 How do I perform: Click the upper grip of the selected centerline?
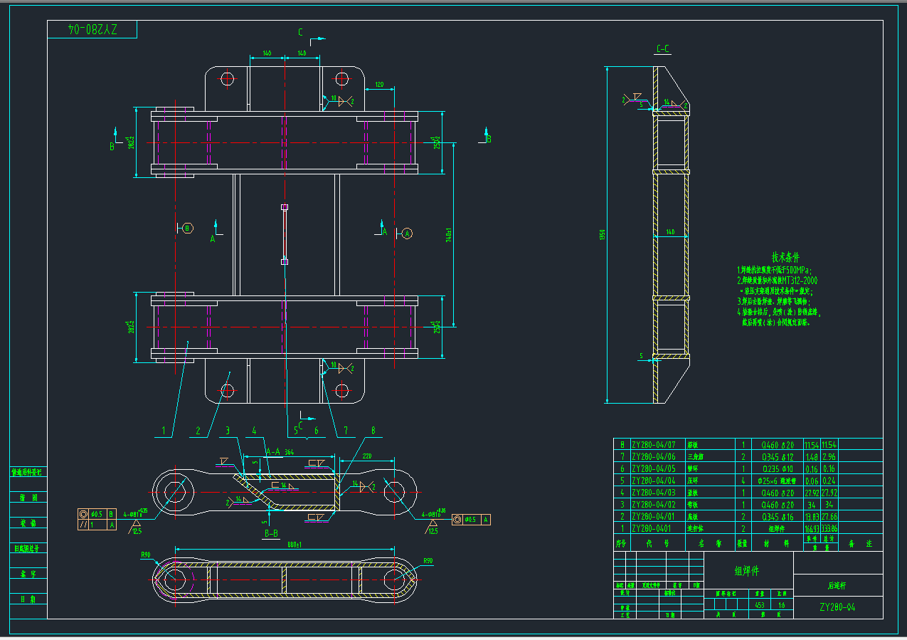pos(285,207)
